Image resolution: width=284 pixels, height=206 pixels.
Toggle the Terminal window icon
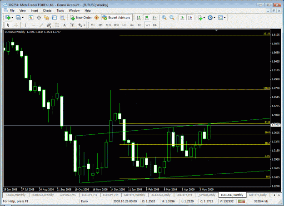55,18
